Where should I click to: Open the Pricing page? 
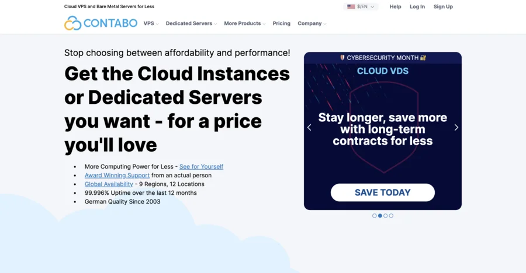point(282,23)
